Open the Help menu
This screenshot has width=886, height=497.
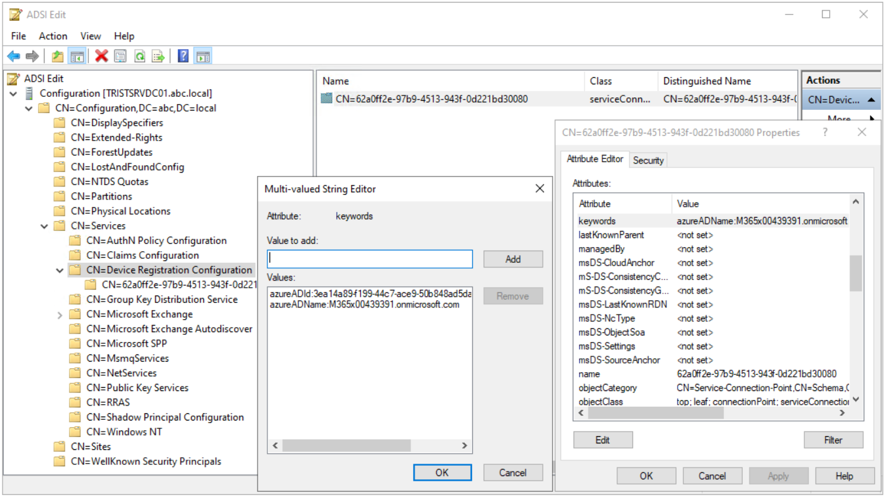pyautogui.click(x=124, y=36)
